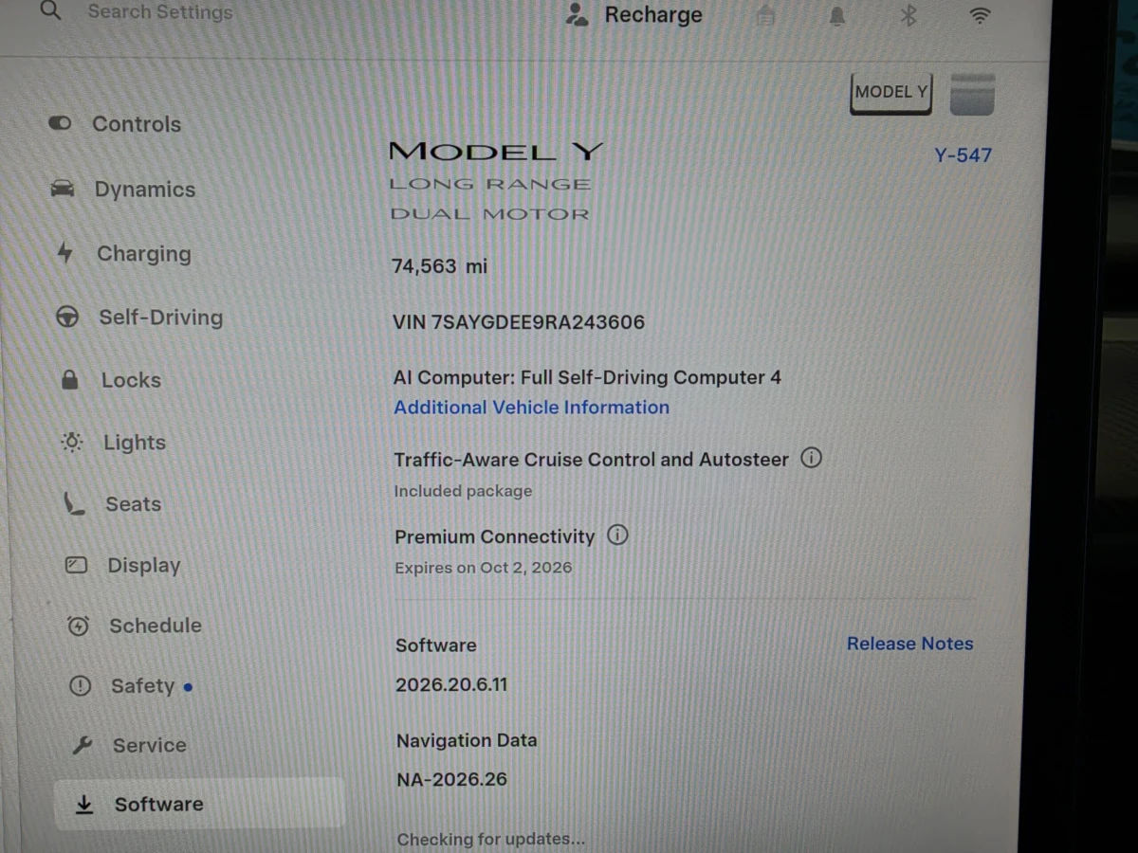Click the search magnifier icon
Viewport: 1138px width, 853px height.
click(51, 11)
